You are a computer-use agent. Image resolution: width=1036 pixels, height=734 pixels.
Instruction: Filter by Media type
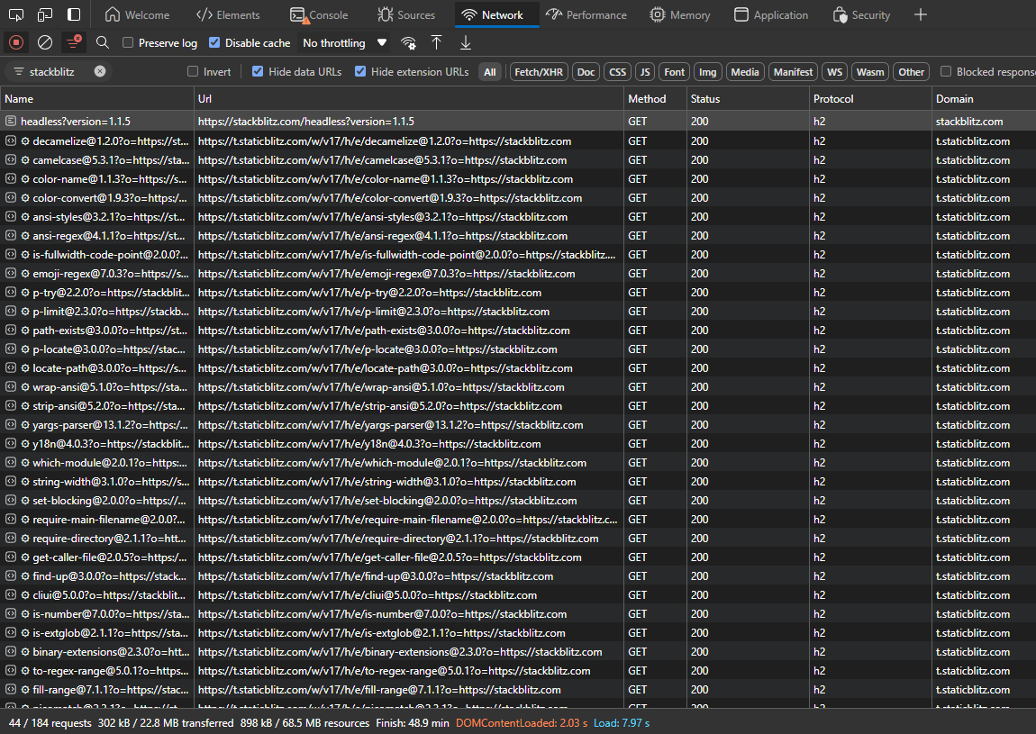coord(745,72)
